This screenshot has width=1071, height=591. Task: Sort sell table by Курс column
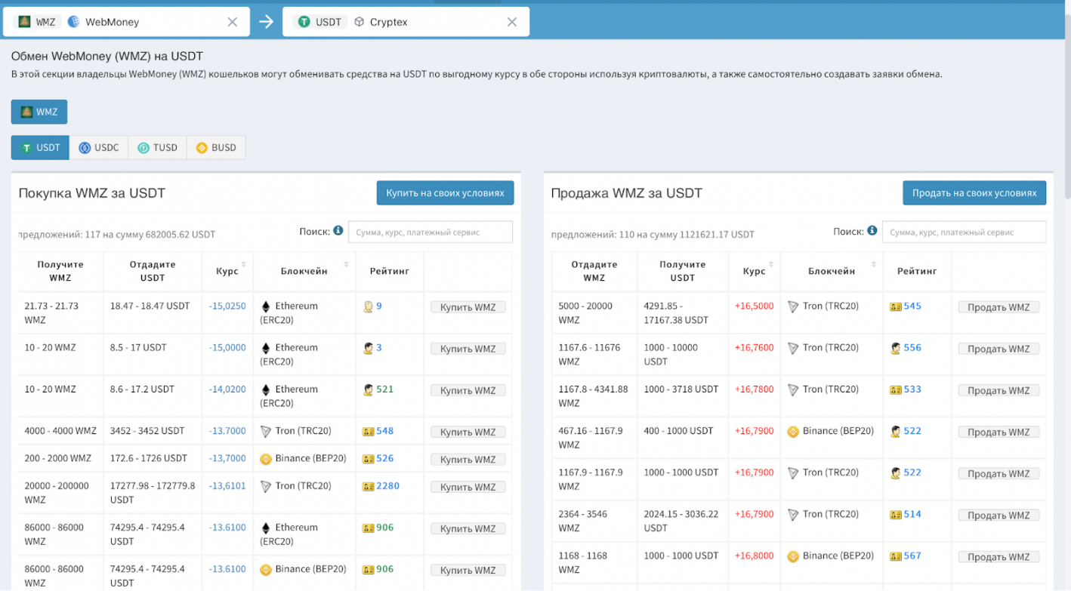click(x=754, y=271)
